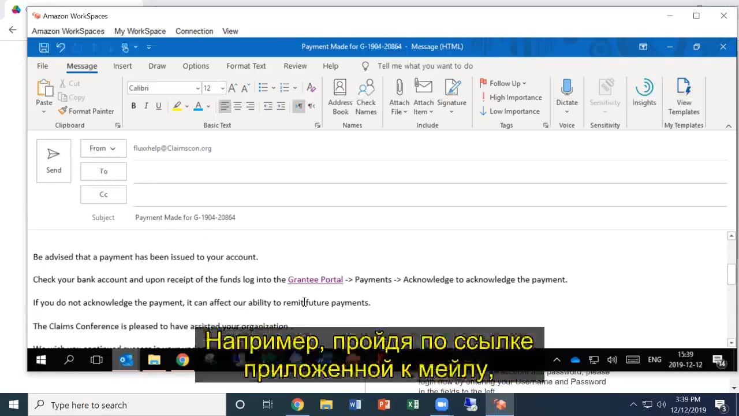Save the message with the Save icon
The height and width of the screenshot is (416, 739).
click(x=44, y=47)
